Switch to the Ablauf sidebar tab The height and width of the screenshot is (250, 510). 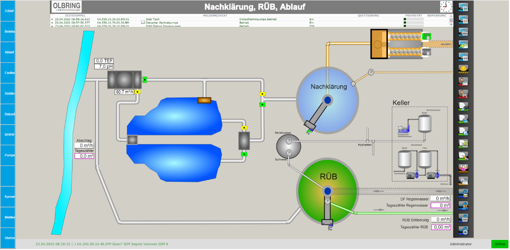coord(8,52)
